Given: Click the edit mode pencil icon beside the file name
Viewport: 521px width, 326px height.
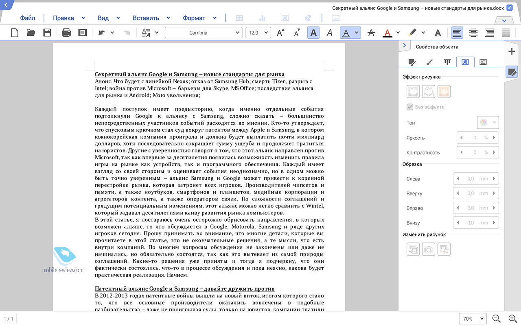Looking at the screenshot, I should coord(510,8).
